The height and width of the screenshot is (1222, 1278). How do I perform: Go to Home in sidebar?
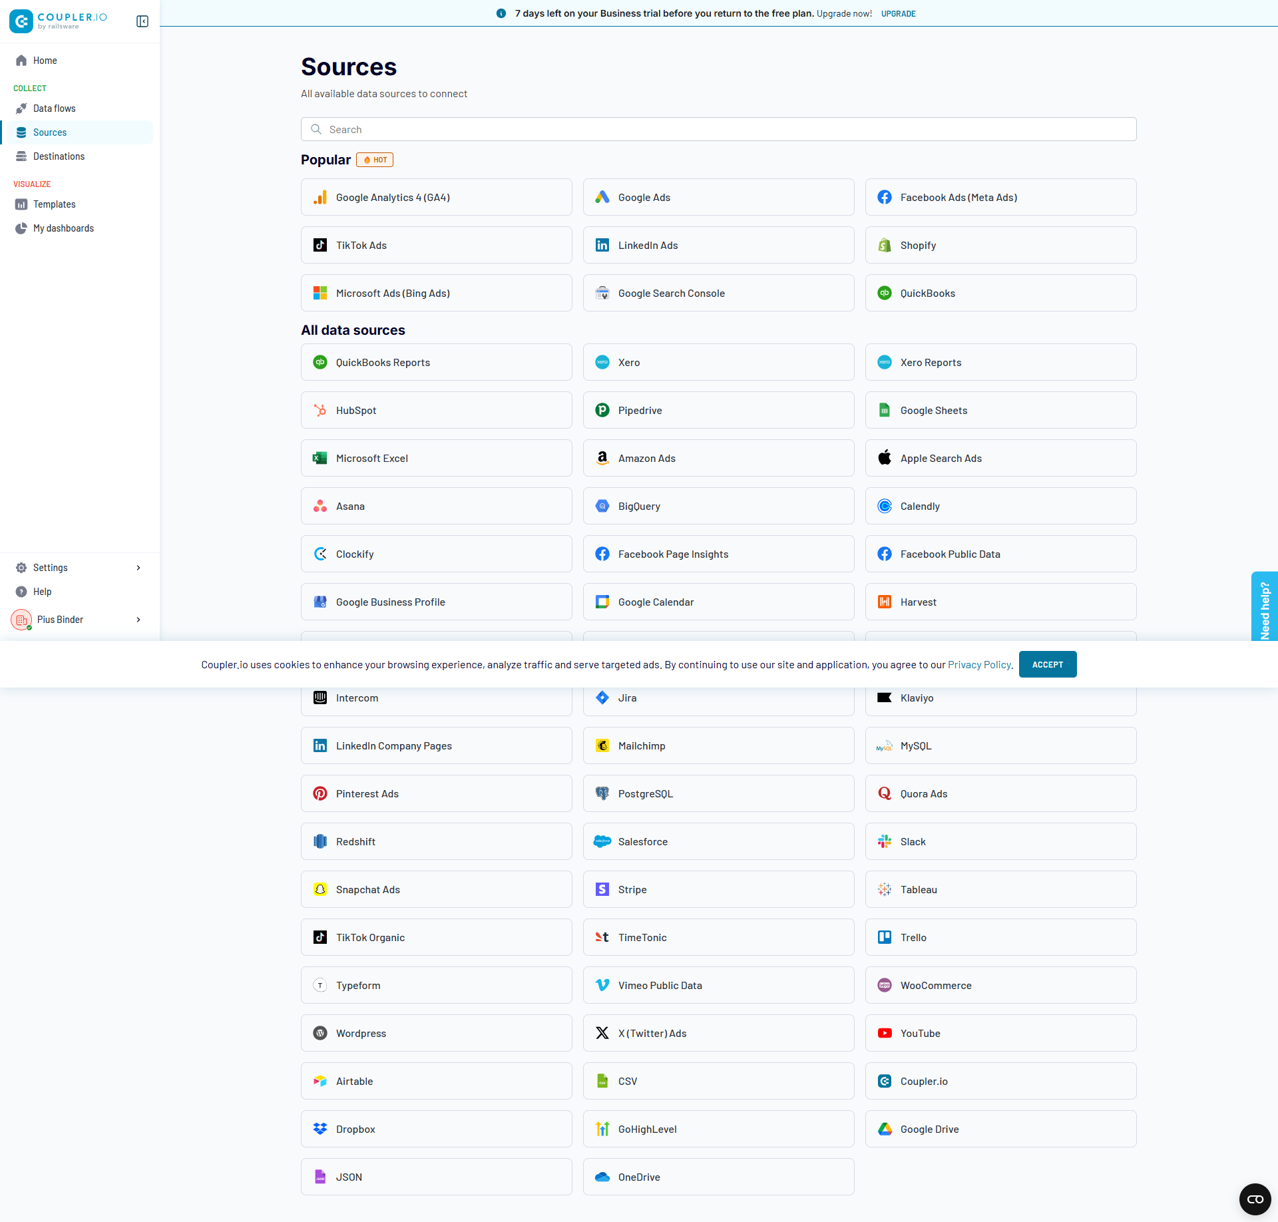(80, 61)
